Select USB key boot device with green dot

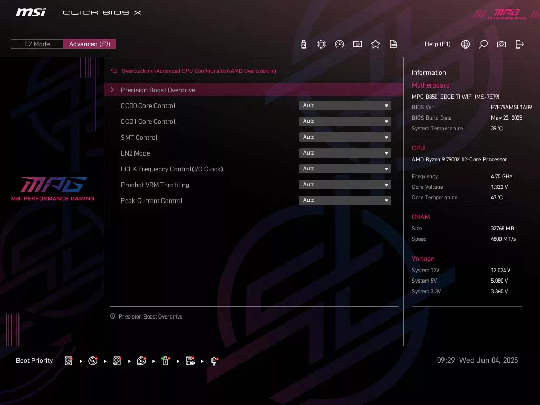166,361
